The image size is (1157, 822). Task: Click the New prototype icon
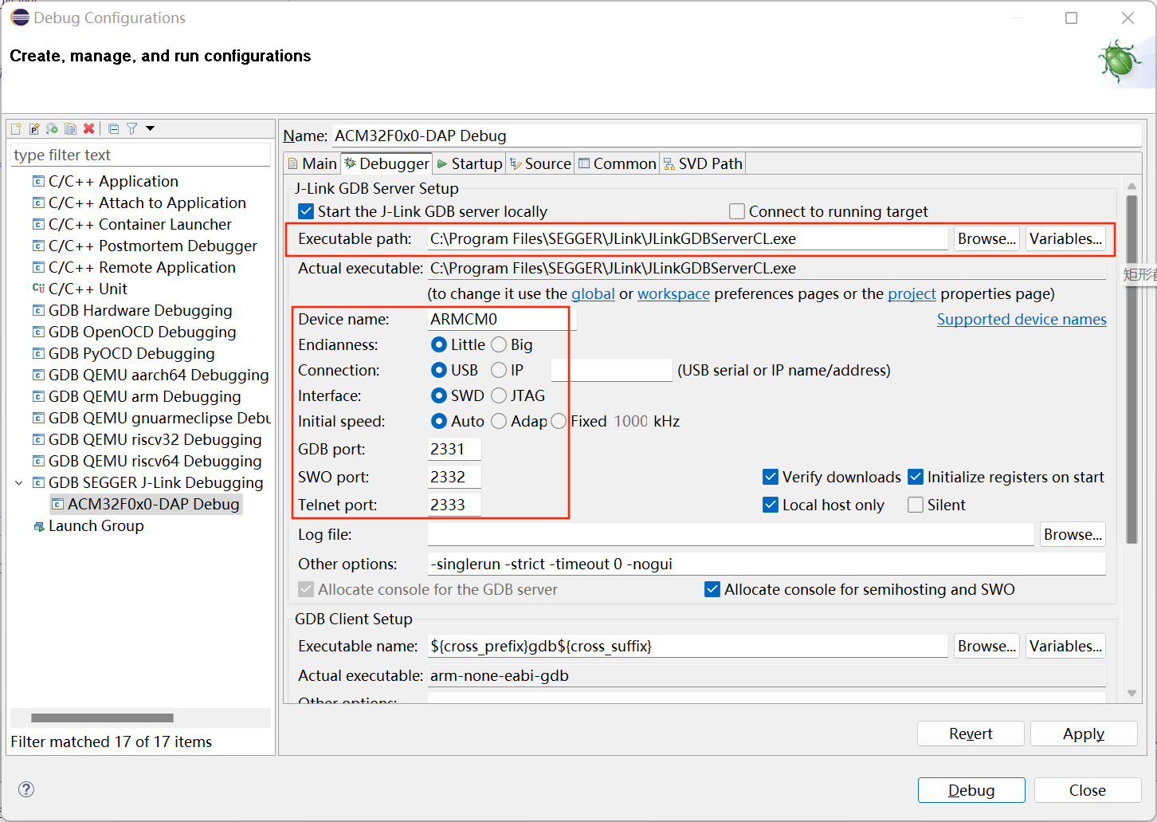point(34,128)
